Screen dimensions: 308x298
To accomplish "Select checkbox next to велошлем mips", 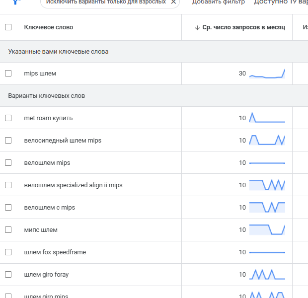I will click(8, 163).
